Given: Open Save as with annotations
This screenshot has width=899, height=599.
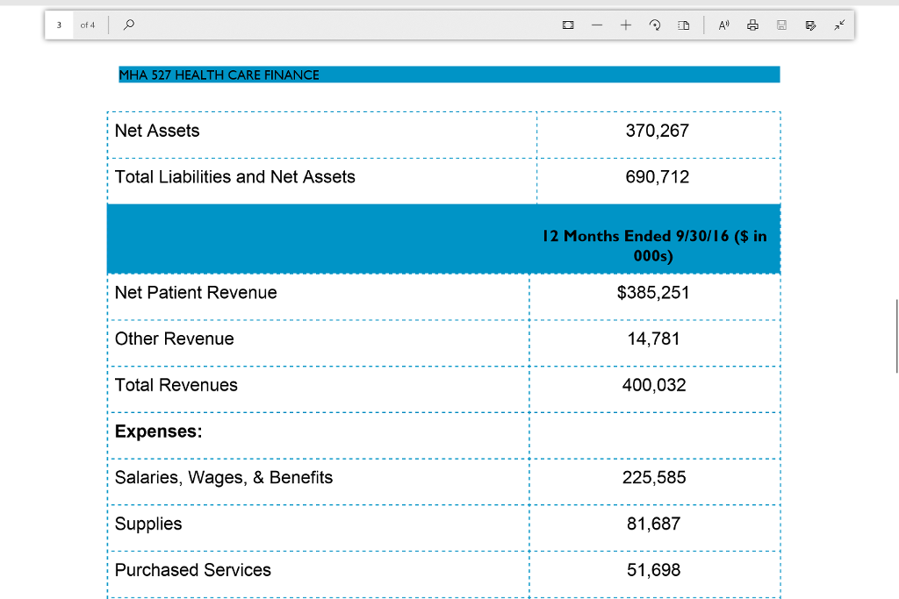Looking at the screenshot, I should [810, 25].
